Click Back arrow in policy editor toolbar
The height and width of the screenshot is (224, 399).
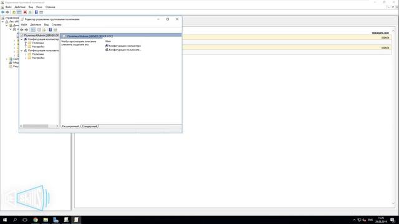[22, 30]
